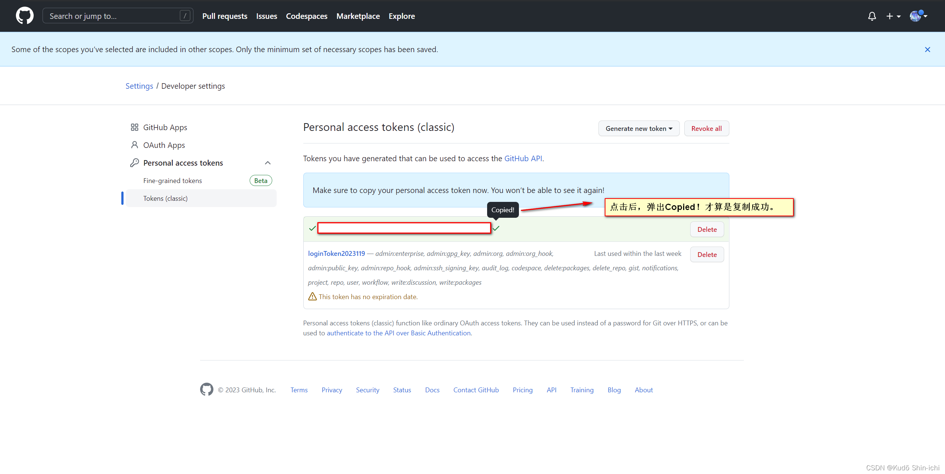Open Explore in top navigation
The image size is (945, 474).
pyautogui.click(x=402, y=16)
